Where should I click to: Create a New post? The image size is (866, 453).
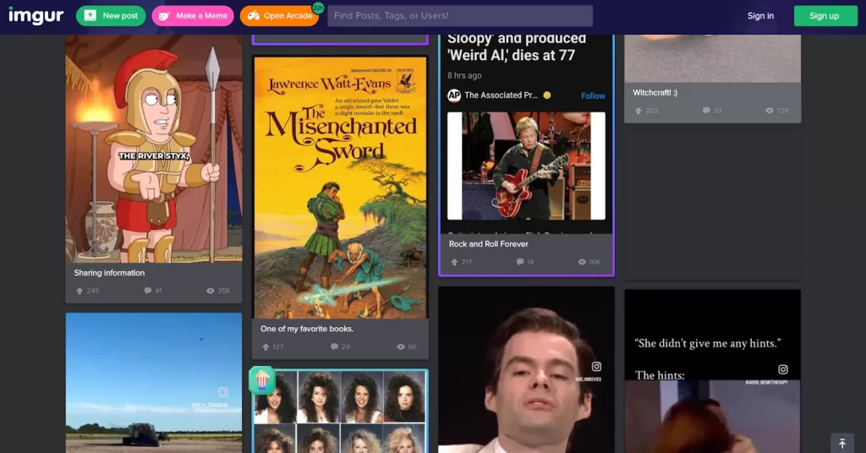(111, 16)
